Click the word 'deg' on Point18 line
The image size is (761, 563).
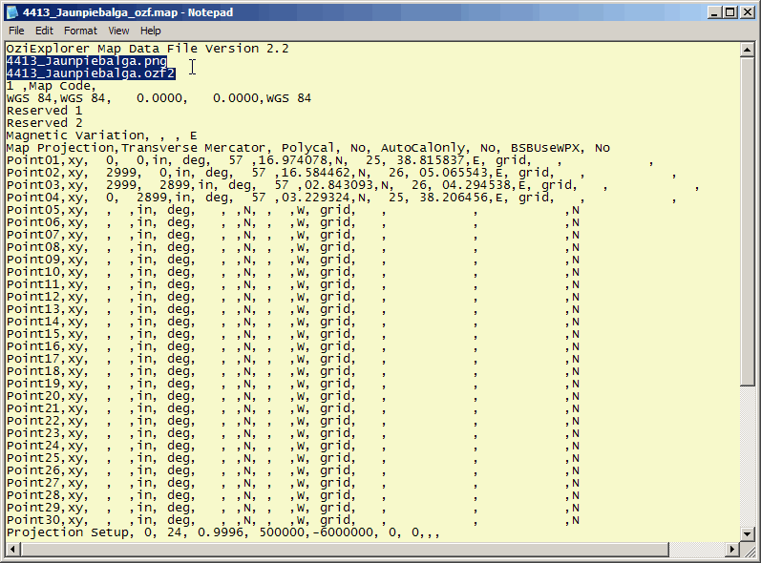pos(179,371)
